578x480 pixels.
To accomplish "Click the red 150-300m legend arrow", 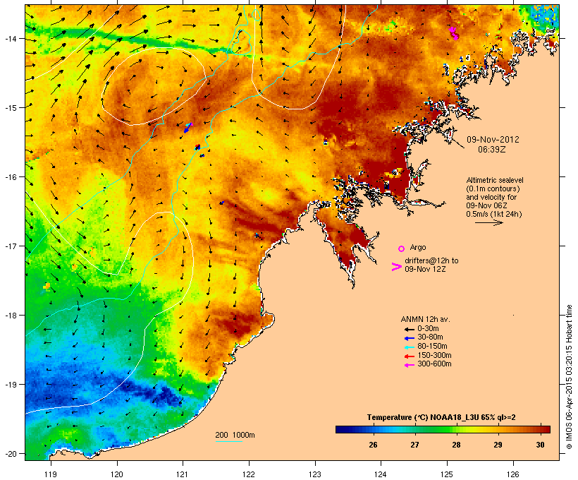I will click(409, 356).
